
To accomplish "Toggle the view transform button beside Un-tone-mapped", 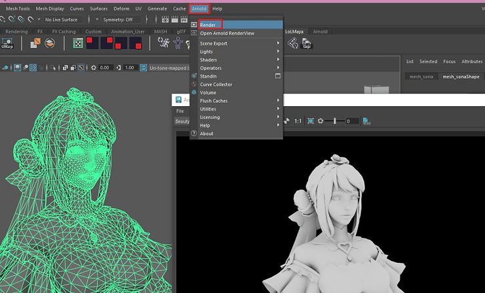I will tap(143, 68).
